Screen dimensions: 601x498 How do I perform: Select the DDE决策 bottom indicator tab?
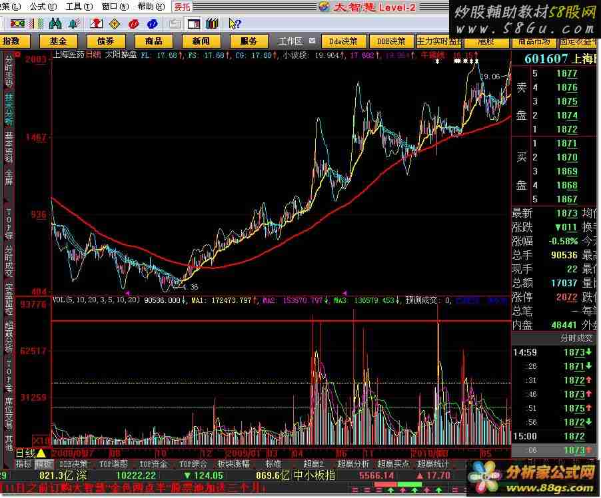[x=73, y=464]
